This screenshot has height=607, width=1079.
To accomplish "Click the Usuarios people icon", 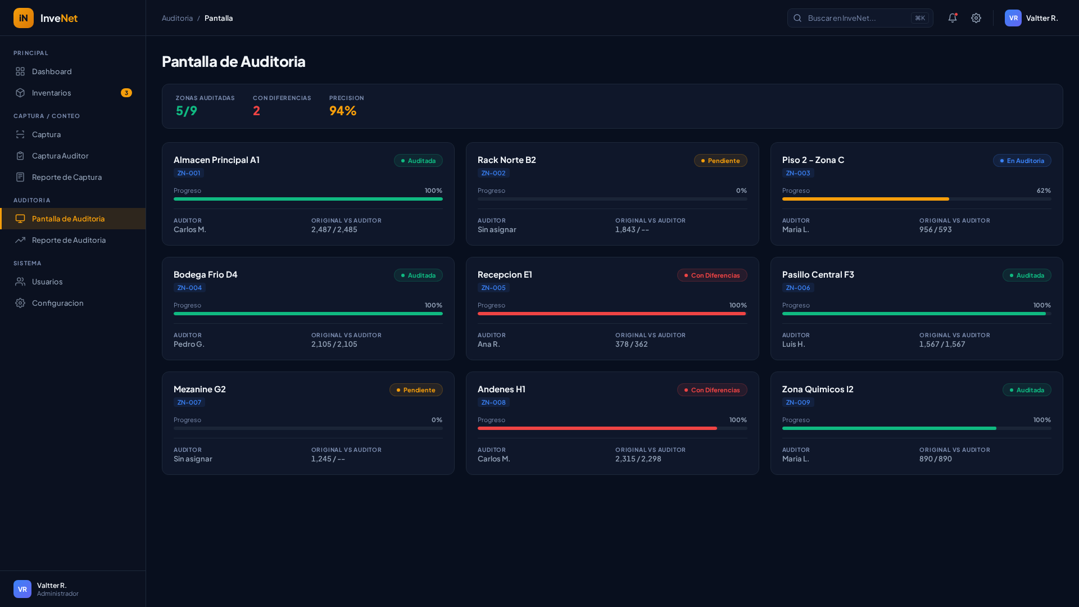I will pos(20,282).
